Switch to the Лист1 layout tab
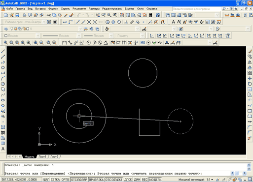Screen dimensions: 253x182 coord(42,157)
